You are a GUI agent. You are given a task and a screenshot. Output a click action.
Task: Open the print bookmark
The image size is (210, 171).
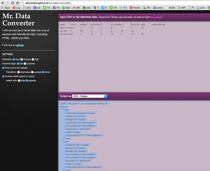pyautogui.click(x=201, y=8)
